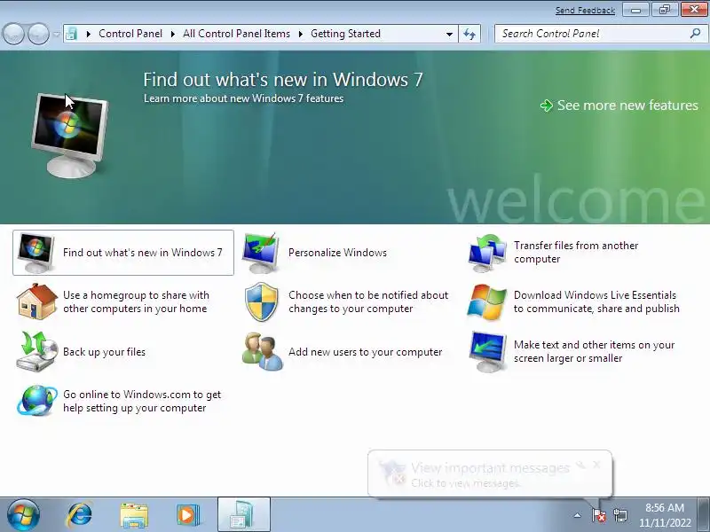710x532 pixels.
Task: Open Windows Explorer from taskbar
Action: [134, 515]
